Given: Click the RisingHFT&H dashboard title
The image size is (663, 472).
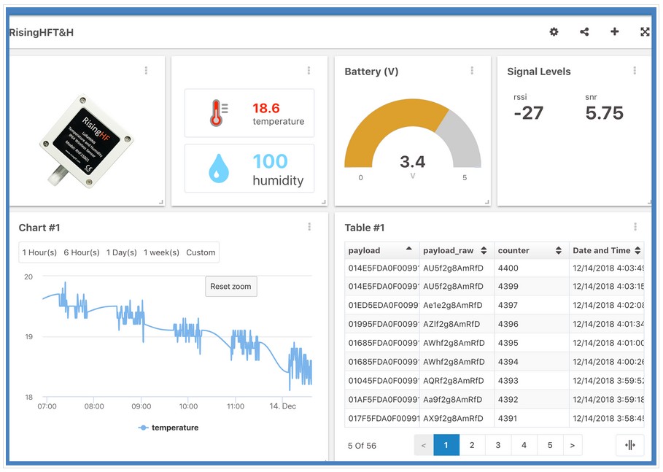Looking at the screenshot, I should [x=42, y=32].
